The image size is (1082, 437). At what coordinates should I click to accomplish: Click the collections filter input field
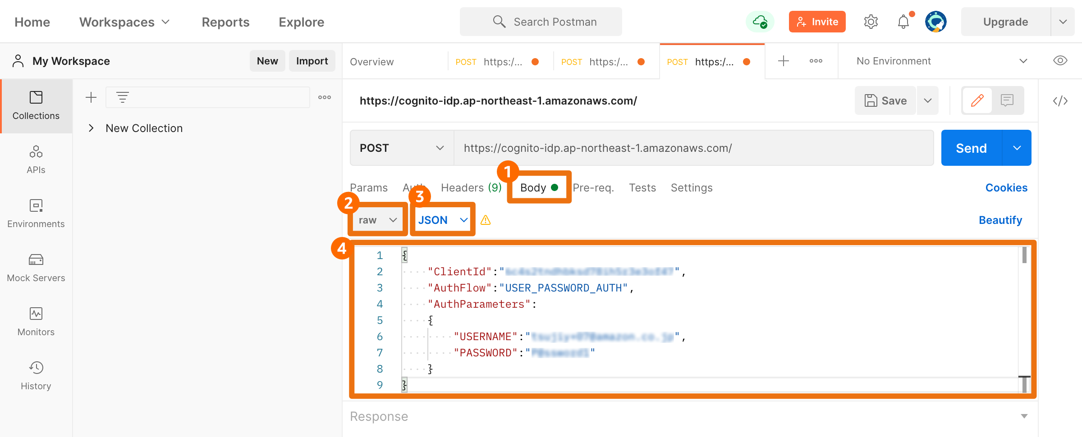coord(208,97)
